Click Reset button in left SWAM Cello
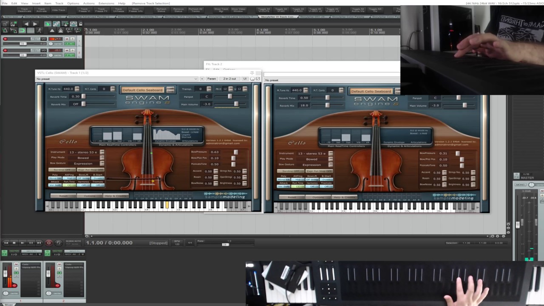Image resolution: width=544 pixels, height=306 pixels. 63,196
